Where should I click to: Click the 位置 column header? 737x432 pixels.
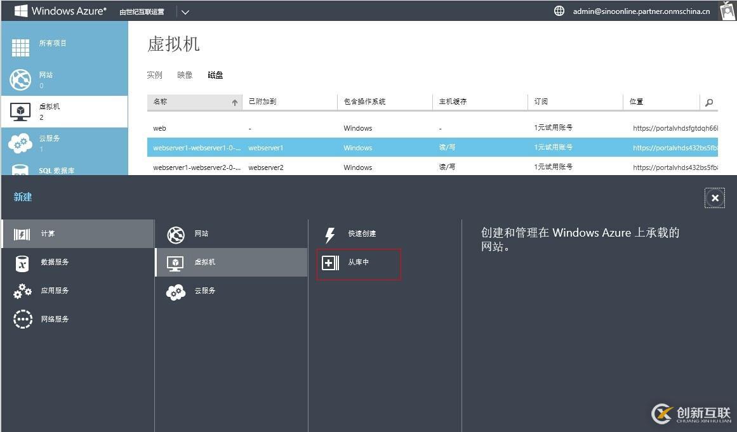[661, 102]
